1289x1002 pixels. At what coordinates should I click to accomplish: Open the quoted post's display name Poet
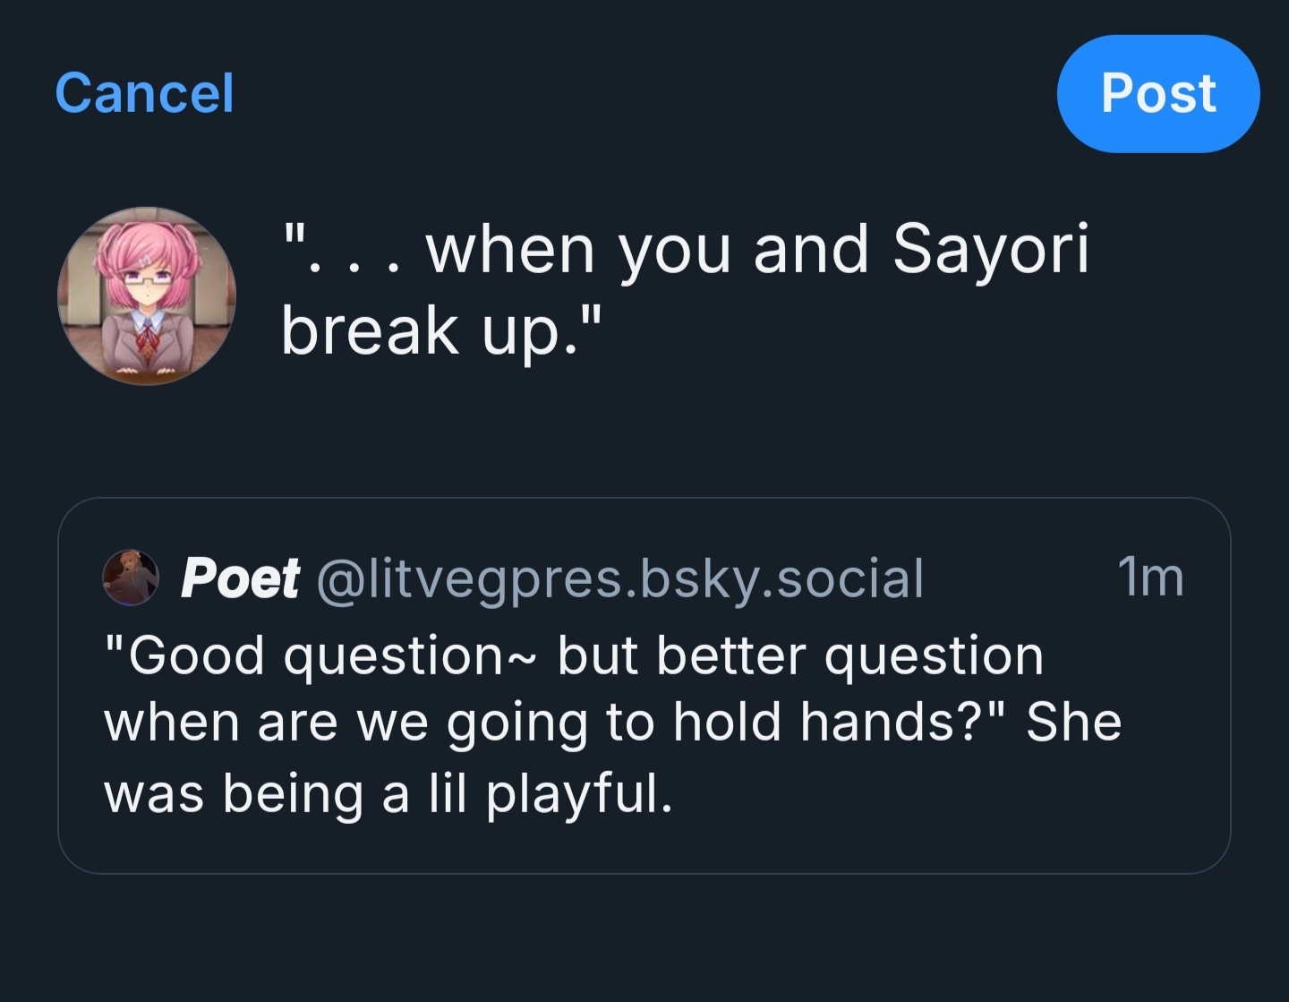tap(240, 578)
